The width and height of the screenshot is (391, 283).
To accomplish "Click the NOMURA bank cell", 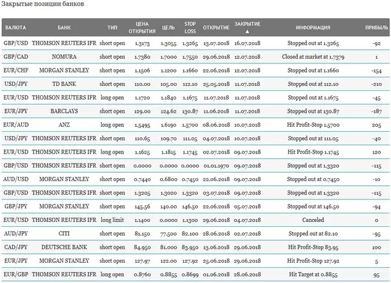I will click(x=64, y=57).
